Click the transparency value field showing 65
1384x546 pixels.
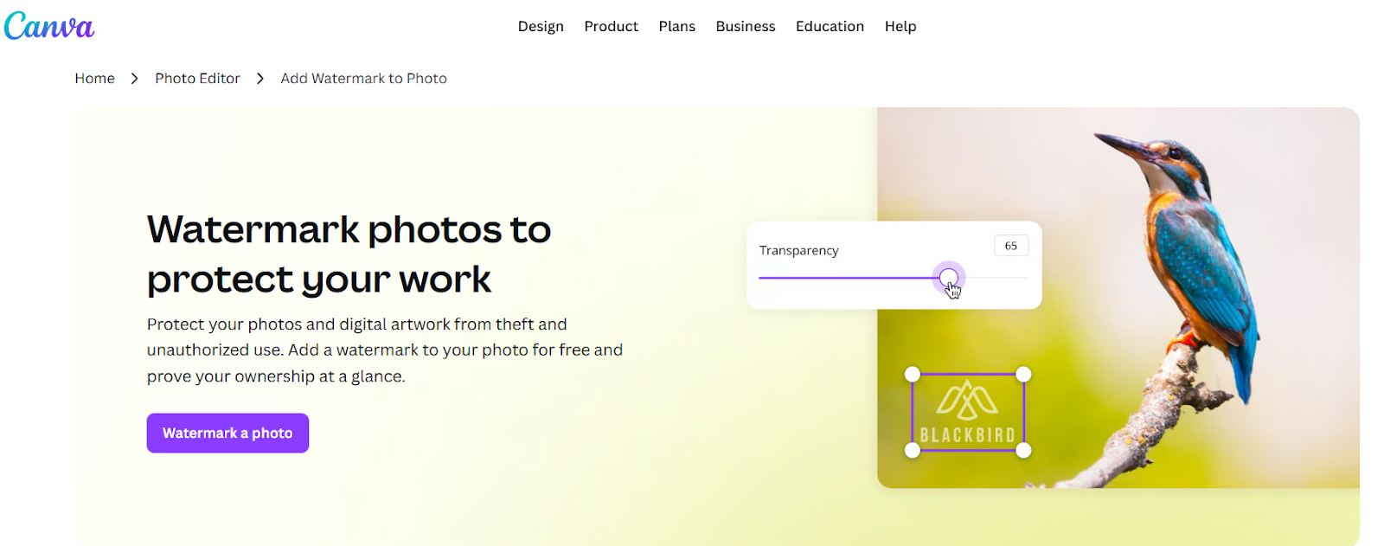[x=1011, y=246]
